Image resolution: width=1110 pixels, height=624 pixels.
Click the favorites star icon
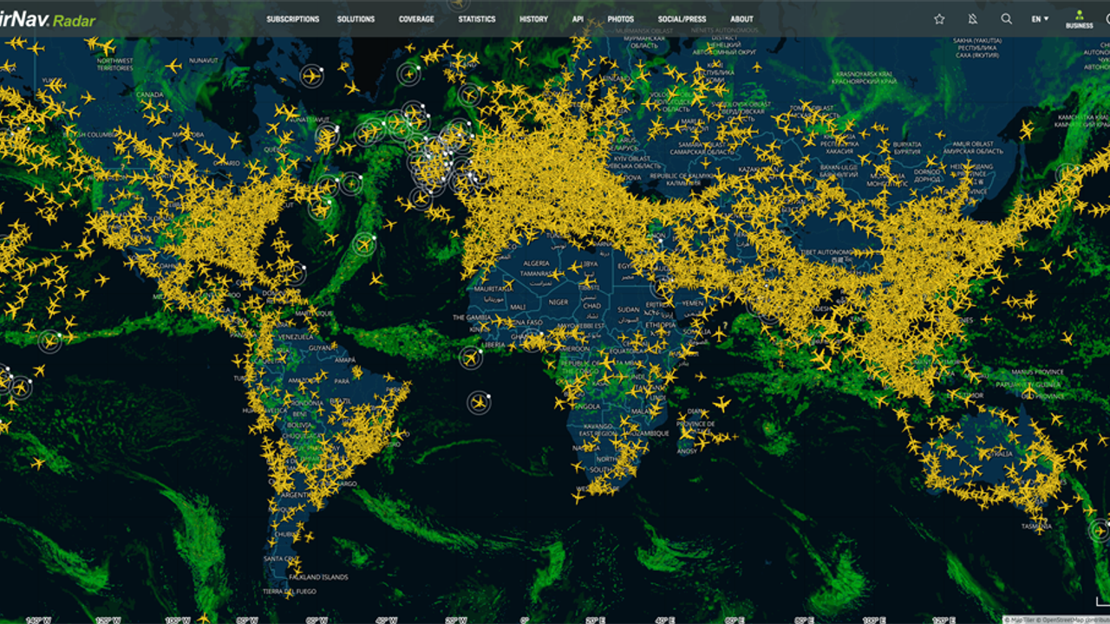click(x=939, y=19)
